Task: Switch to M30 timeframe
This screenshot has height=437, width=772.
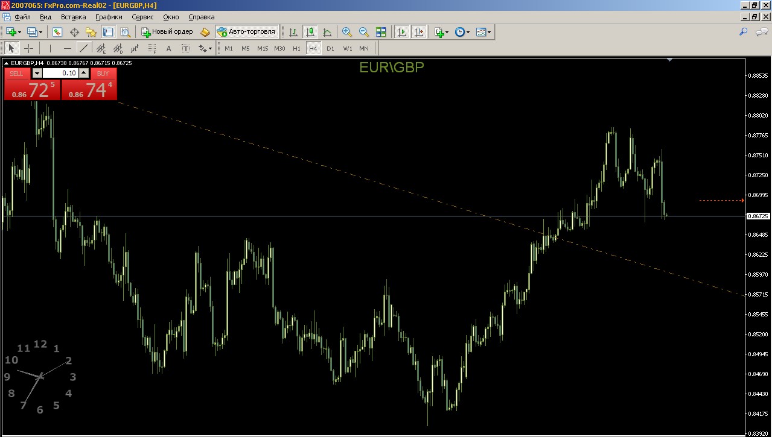Action: pos(279,48)
